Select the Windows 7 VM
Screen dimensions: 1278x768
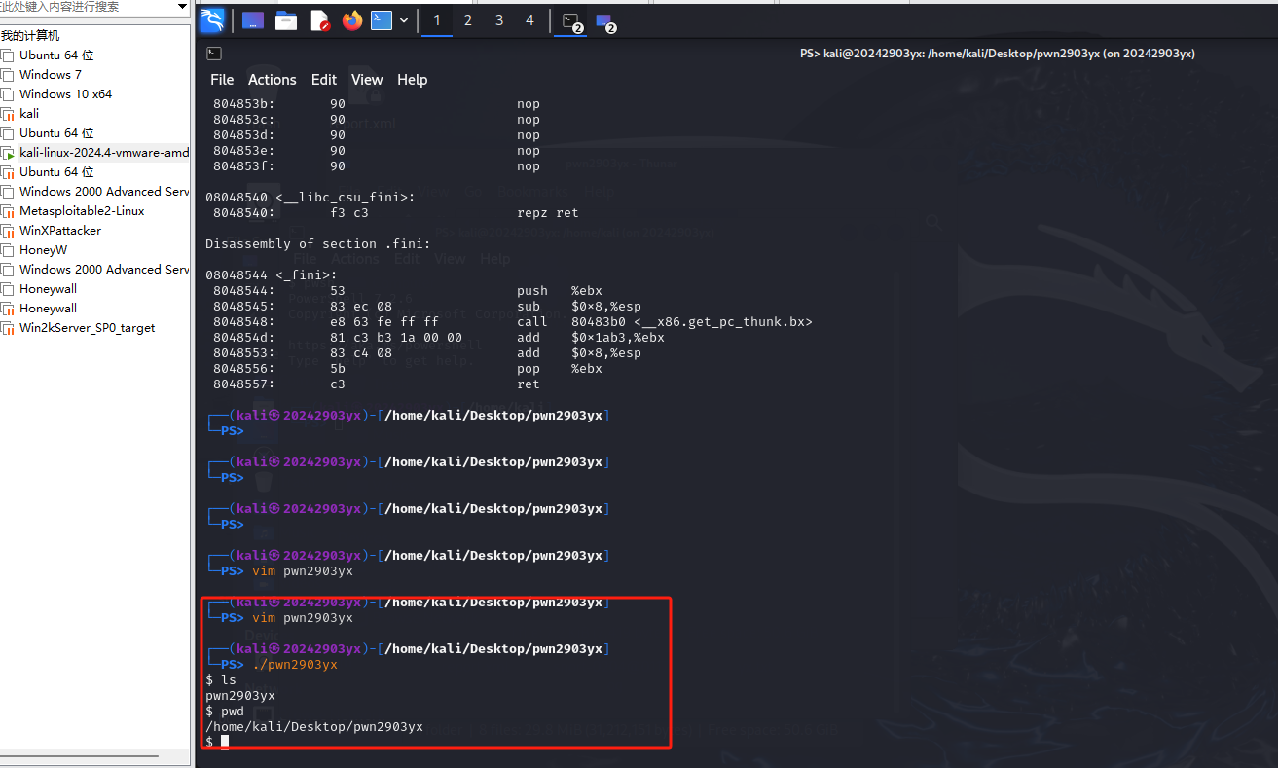51,75
